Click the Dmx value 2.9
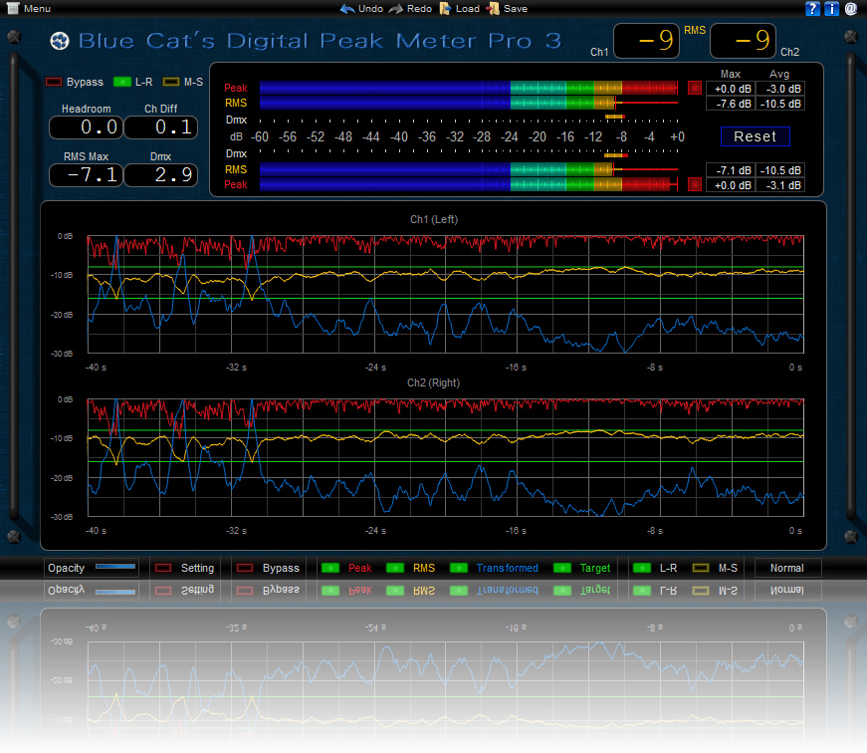867x753 pixels. (160, 175)
